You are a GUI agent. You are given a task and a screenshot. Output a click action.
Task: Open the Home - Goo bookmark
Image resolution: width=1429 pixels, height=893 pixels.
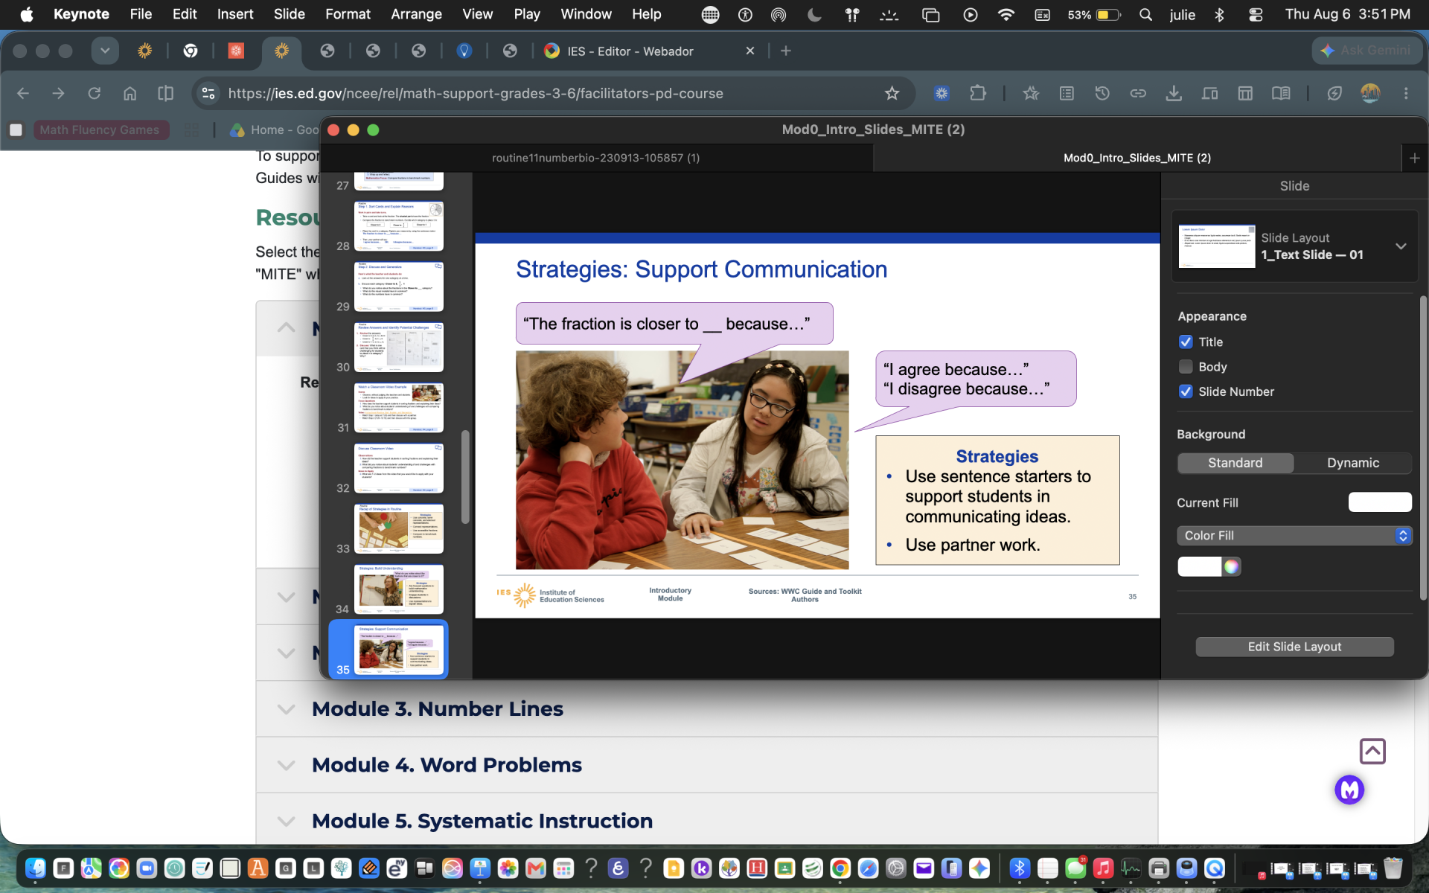pyautogui.click(x=275, y=129)
